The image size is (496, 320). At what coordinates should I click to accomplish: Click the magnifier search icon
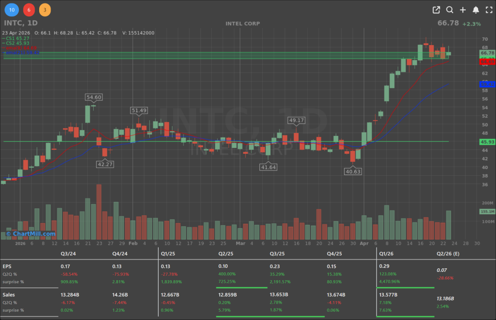(449, 10)
